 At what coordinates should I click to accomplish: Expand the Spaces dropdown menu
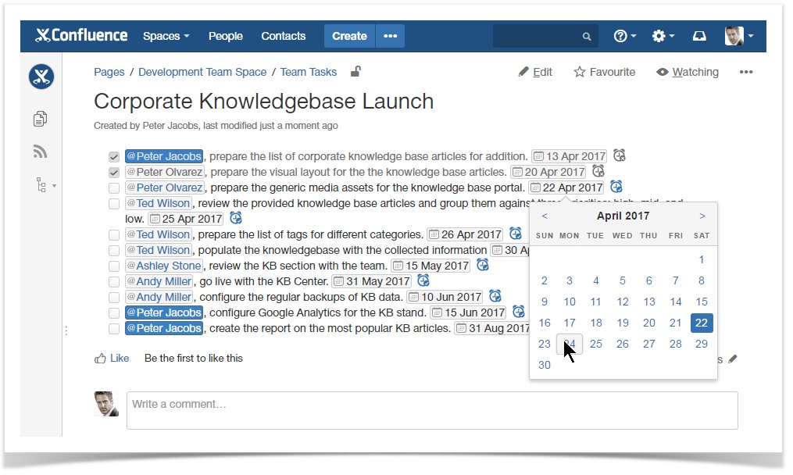(166, 36)
